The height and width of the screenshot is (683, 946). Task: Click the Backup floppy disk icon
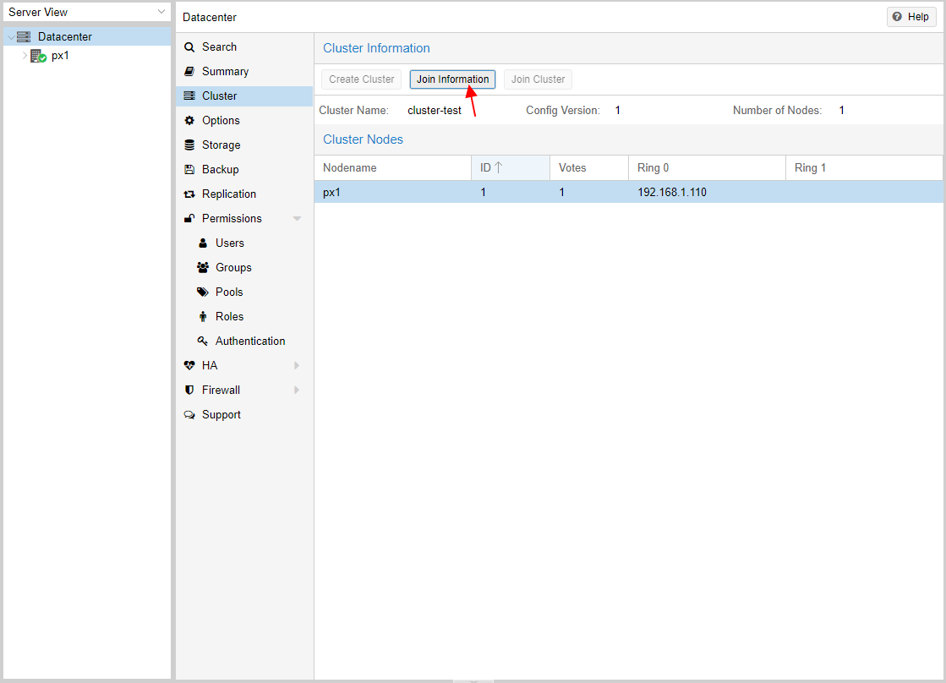(x=189, y=170)
